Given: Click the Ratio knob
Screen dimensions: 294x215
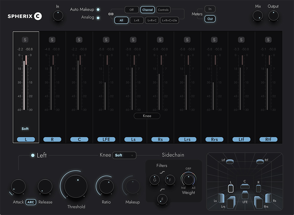Looking at the screenshot, I should [x=106, y=186].
